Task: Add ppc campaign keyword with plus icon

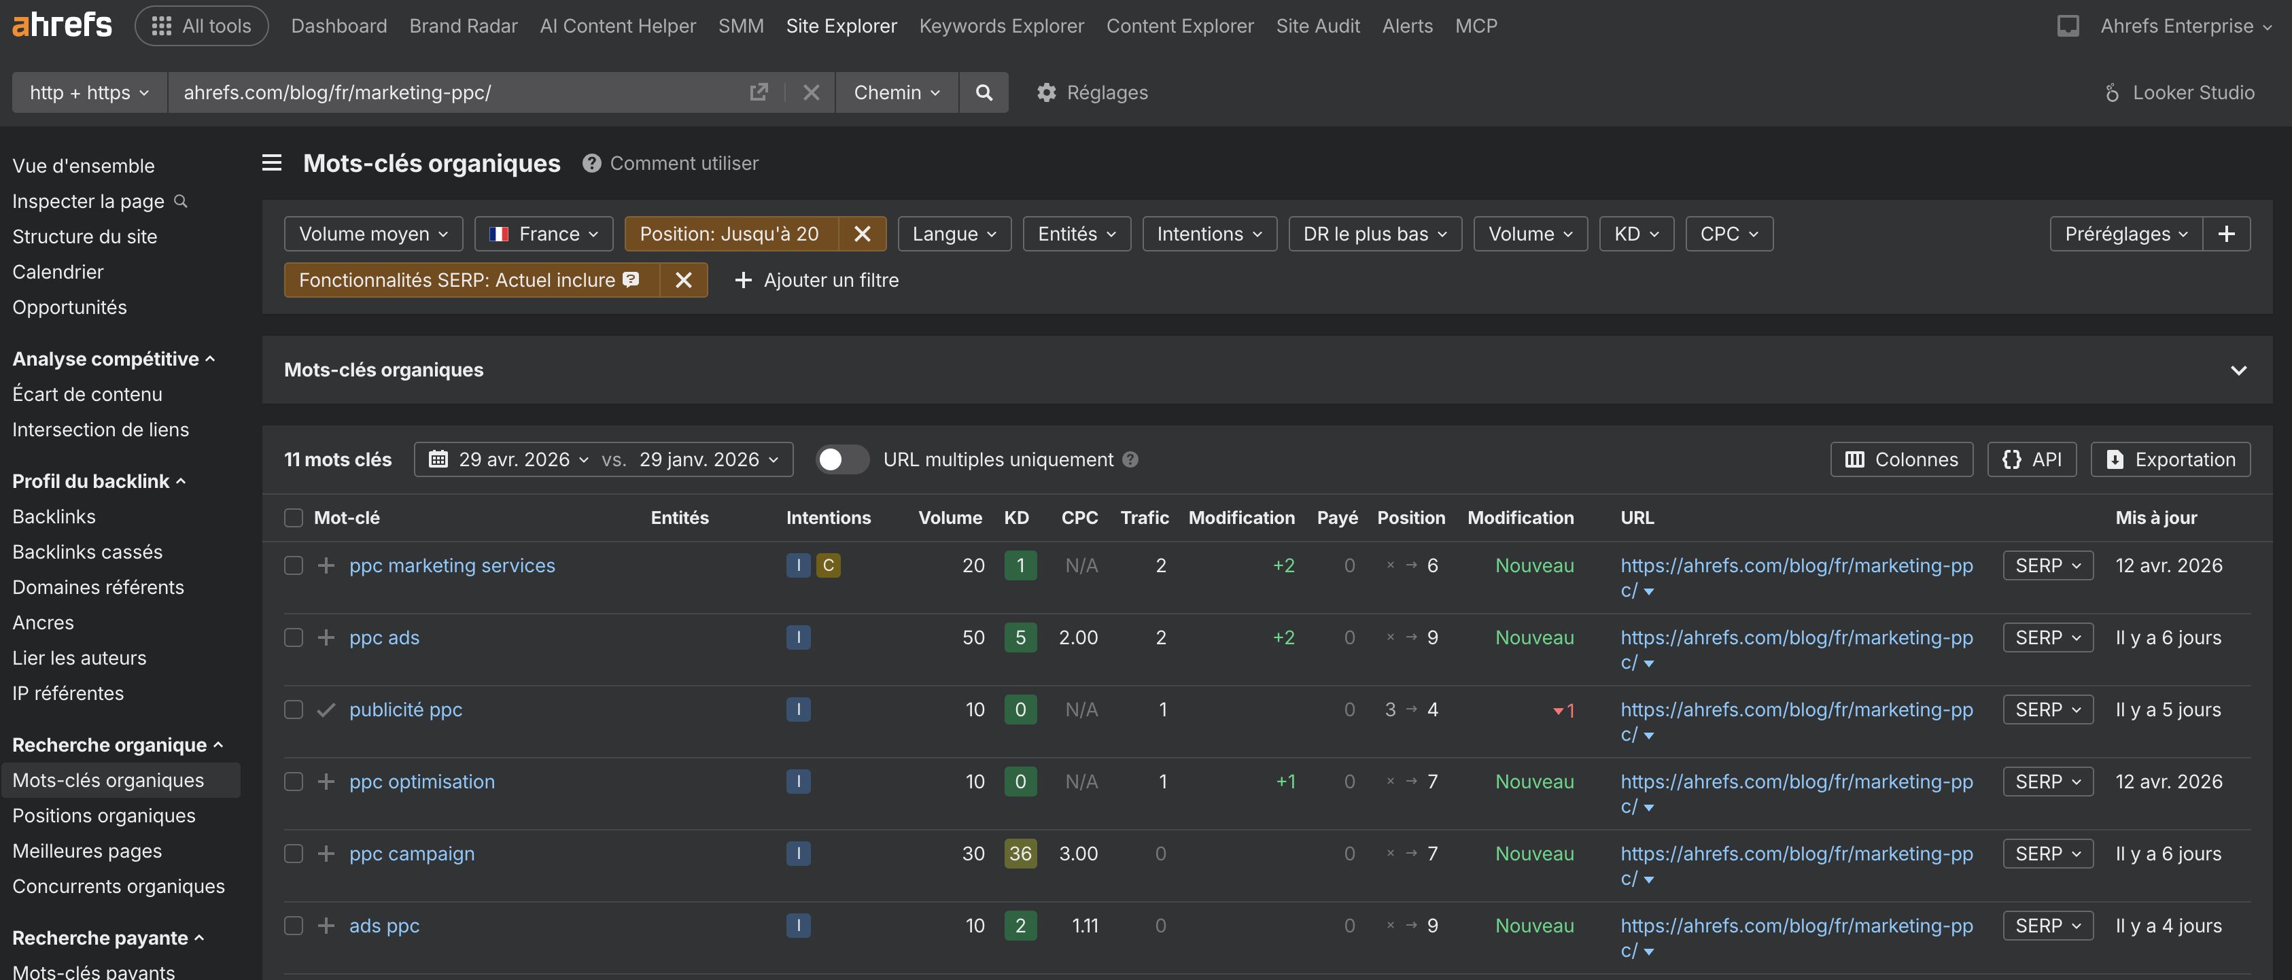Action: 326,854
